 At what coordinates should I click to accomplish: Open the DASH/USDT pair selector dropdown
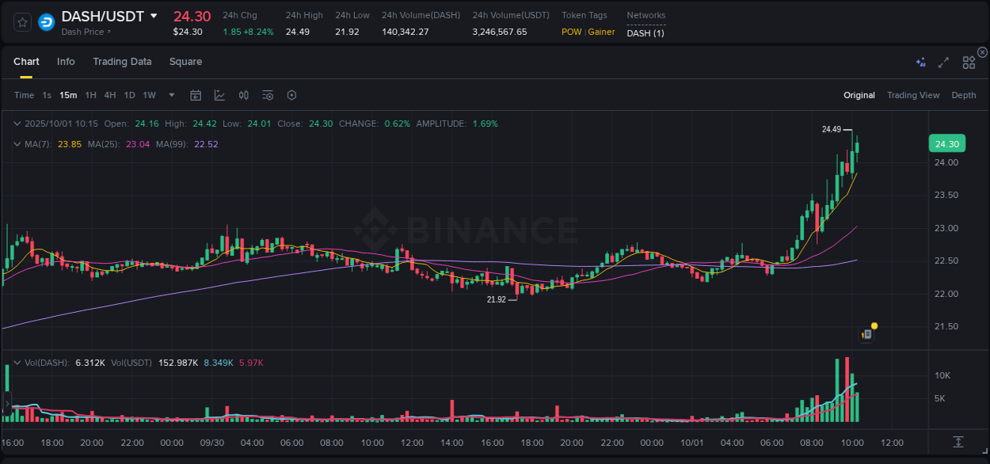154,16
